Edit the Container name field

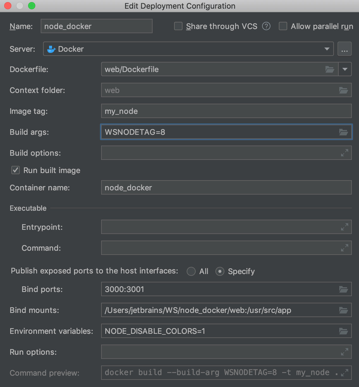point(226,188)
